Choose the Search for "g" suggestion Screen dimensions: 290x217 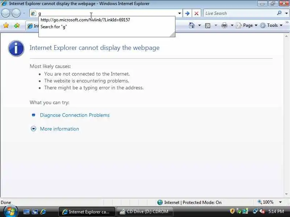[107, 27]
